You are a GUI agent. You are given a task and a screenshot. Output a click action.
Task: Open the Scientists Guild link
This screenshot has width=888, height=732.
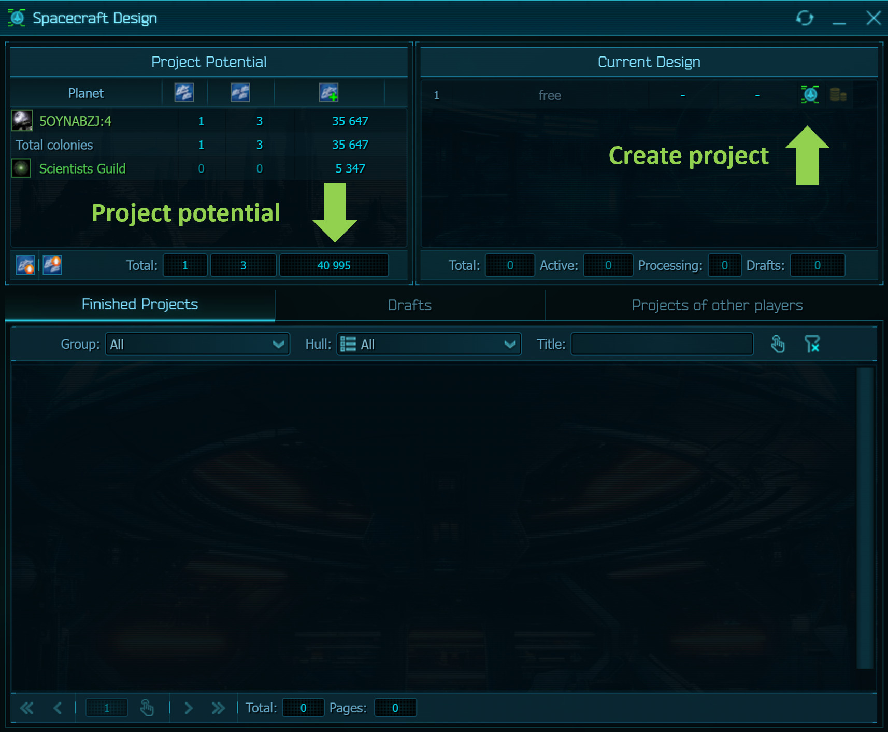[x=82, y=169]
